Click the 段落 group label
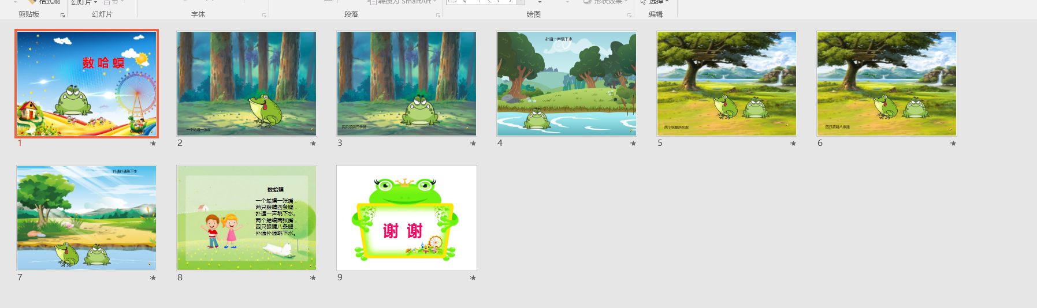Viewport: 1037px width, 308px height. (x=351, y=14)
